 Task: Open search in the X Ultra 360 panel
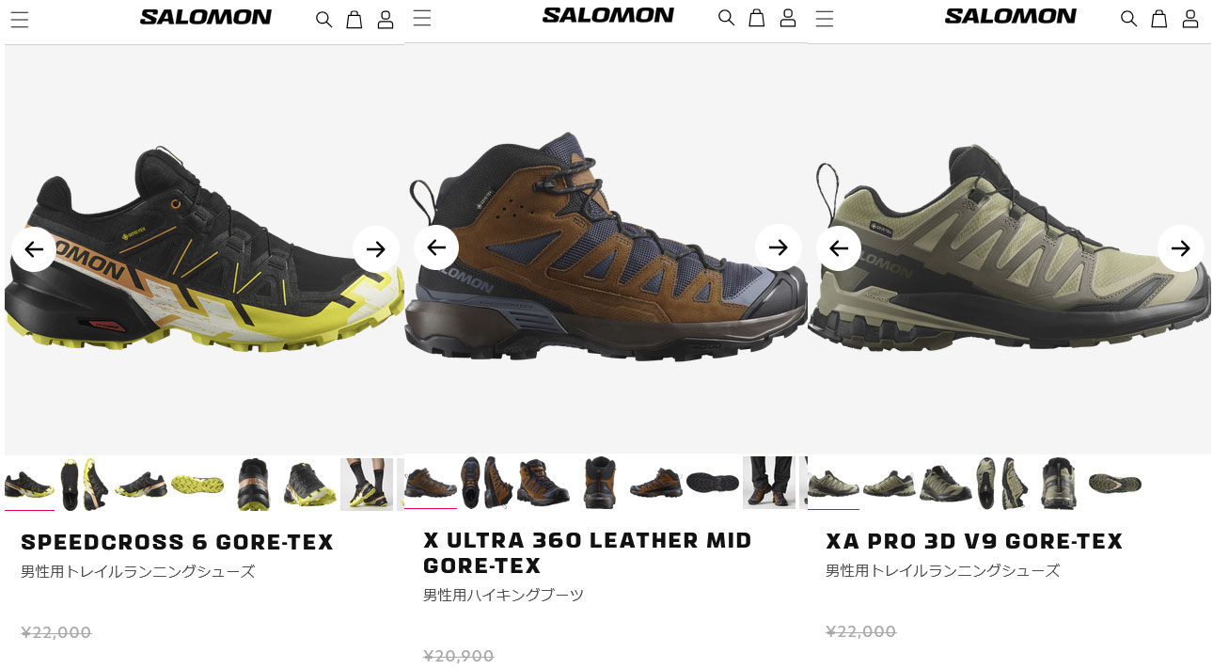726,18
